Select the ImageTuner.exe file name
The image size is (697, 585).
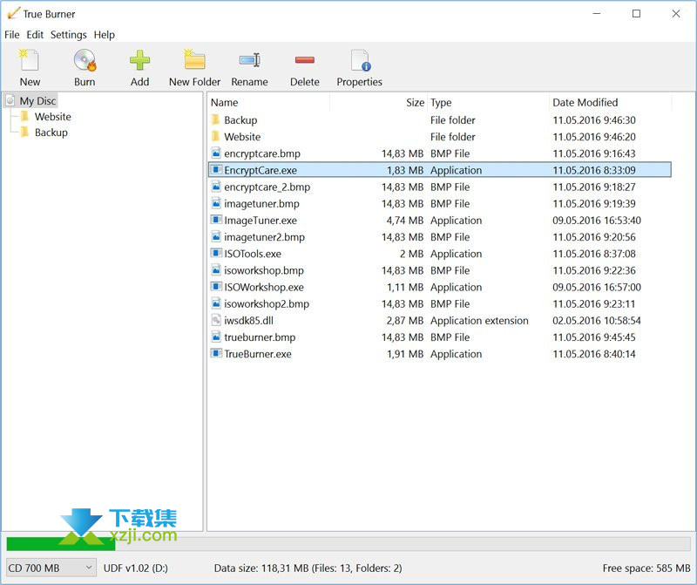261,221
